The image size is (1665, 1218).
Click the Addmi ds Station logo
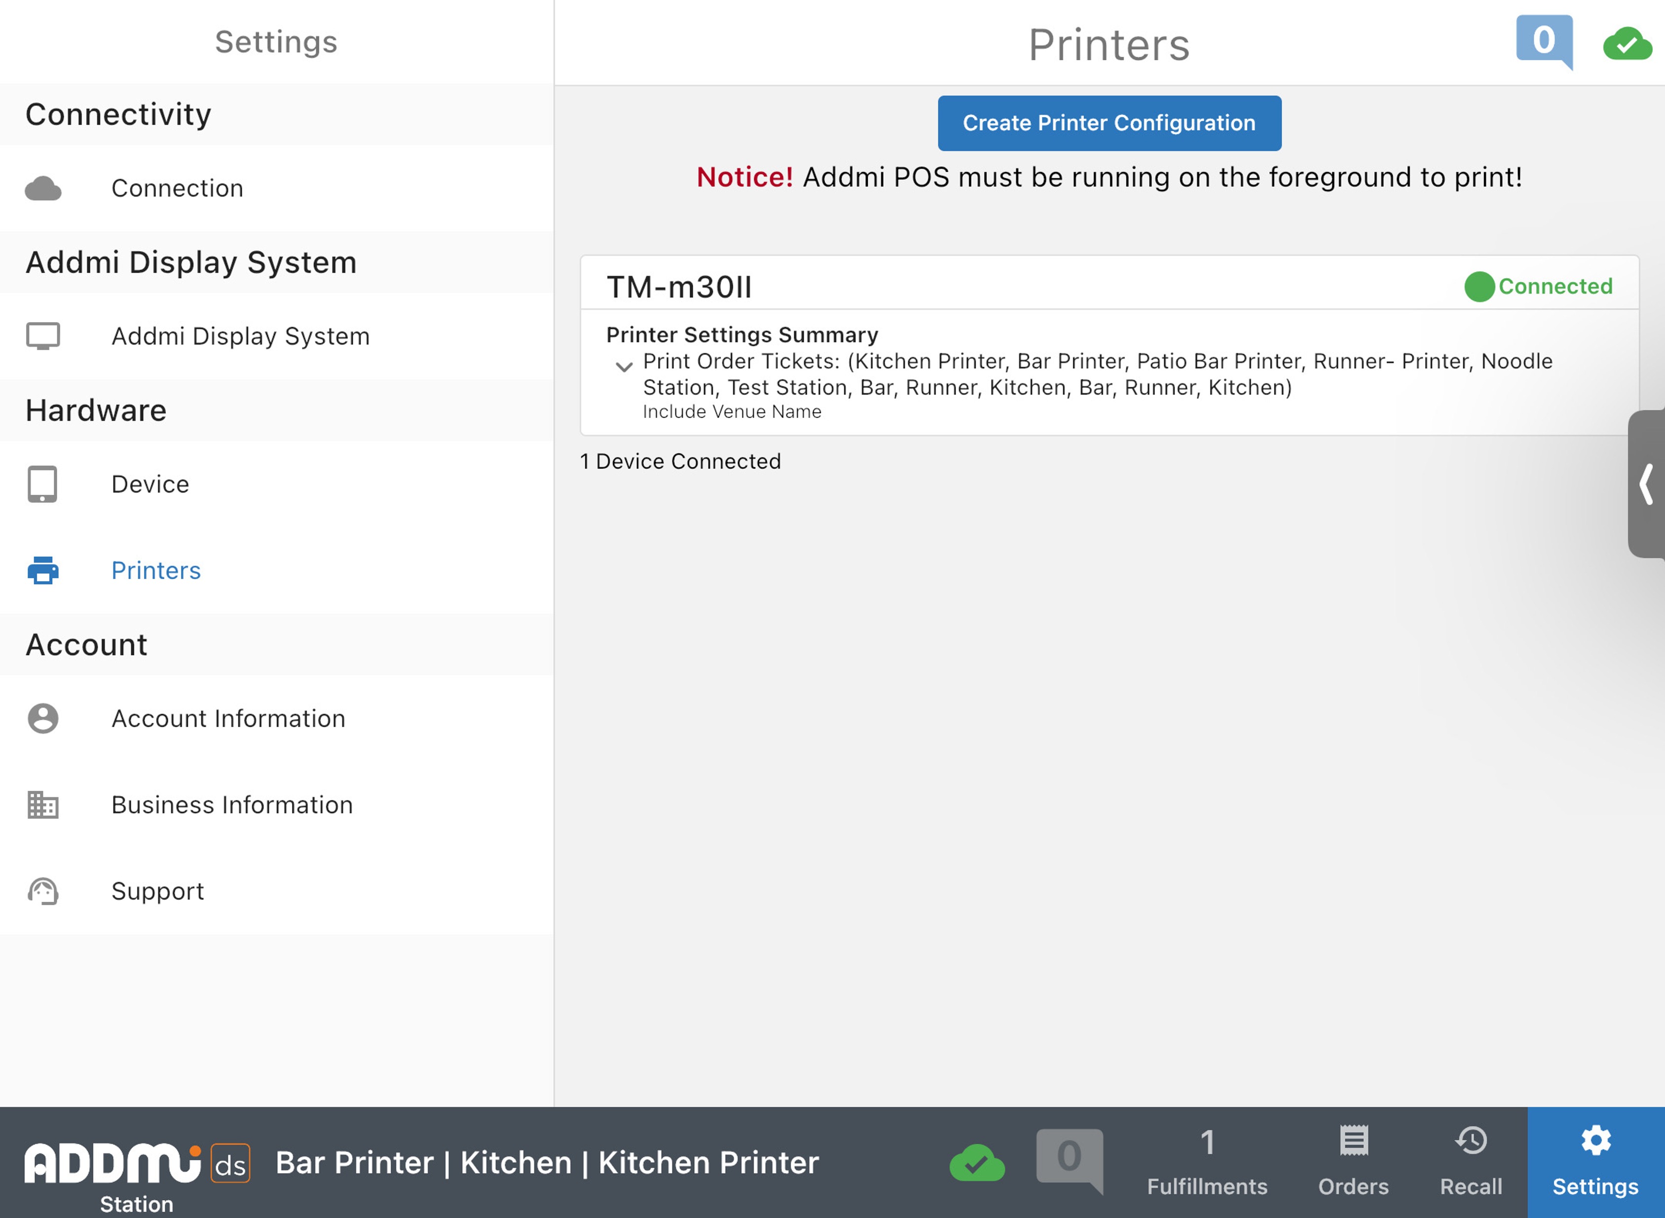[x=137, y=1172]
